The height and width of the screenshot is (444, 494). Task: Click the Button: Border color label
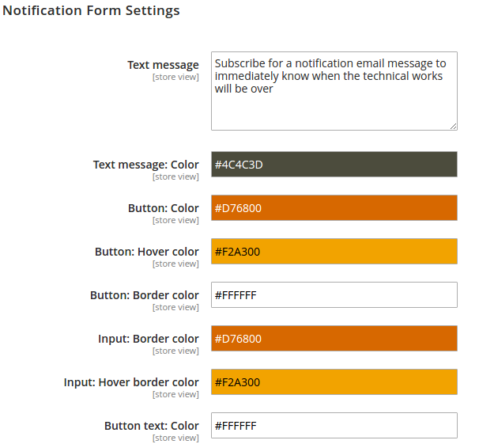coord(145,295)
